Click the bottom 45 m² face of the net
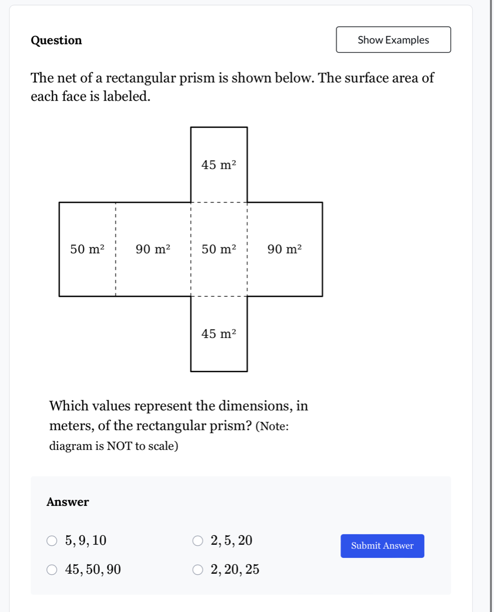This screenshot has width=494, height=612. [x=218, y=335]
